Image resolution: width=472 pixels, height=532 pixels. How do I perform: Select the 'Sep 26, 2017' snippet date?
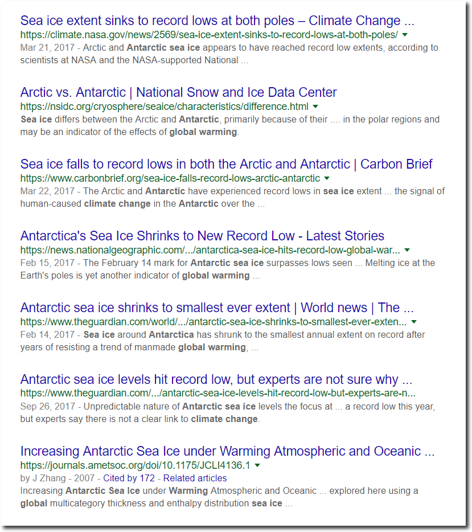point(47,407)
